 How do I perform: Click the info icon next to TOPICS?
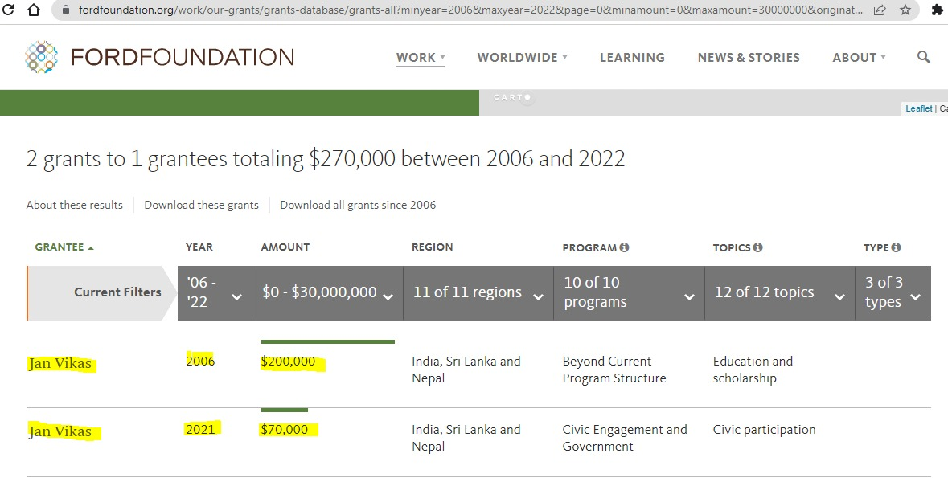pyautogui.click(x=757, y=247)
